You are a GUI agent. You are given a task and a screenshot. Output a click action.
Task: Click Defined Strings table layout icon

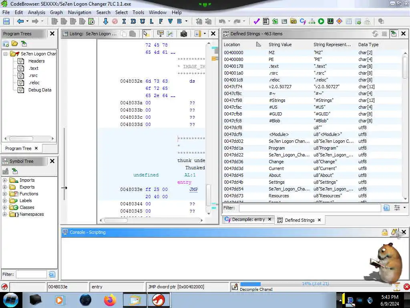tap(384, 34)
